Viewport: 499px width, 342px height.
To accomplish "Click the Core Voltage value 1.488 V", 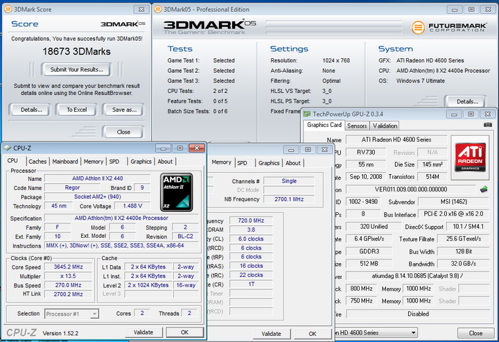I will tap(132, 206).
